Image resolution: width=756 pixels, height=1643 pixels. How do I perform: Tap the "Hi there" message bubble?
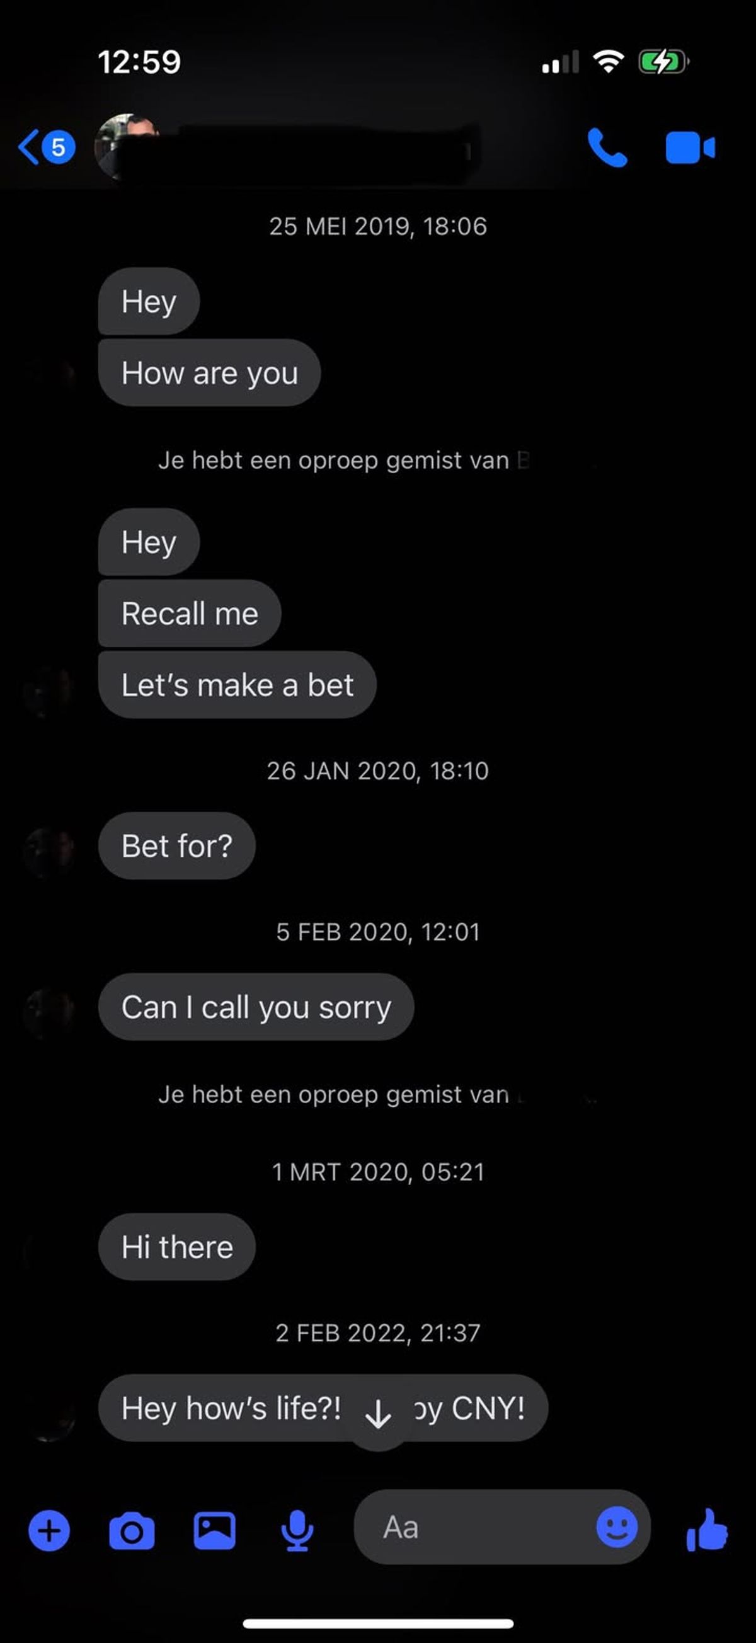(177, 1247)
